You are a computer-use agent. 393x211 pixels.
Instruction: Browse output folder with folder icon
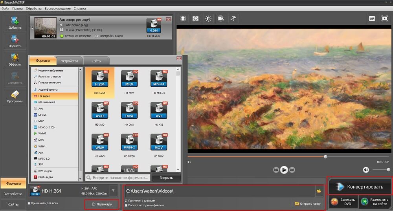319,191
